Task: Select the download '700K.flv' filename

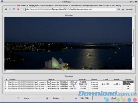Action: pos(61,88)
